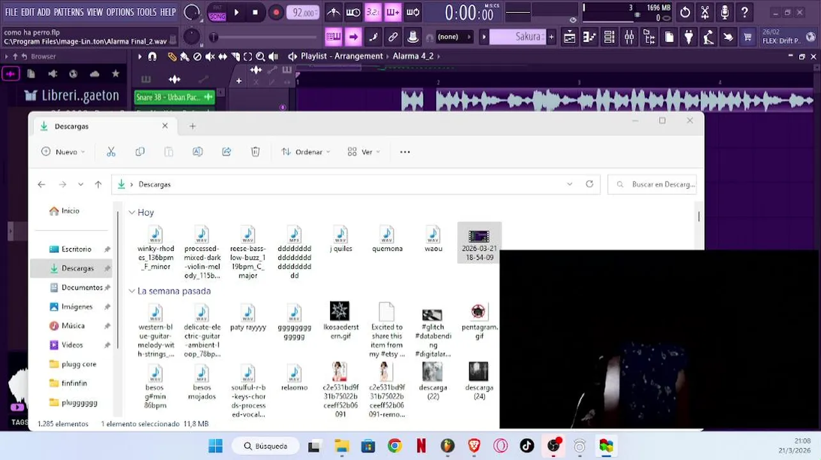This screenshot has width=821, height=460.
Task: Expand the address bar history chevron
Action: 570,184
